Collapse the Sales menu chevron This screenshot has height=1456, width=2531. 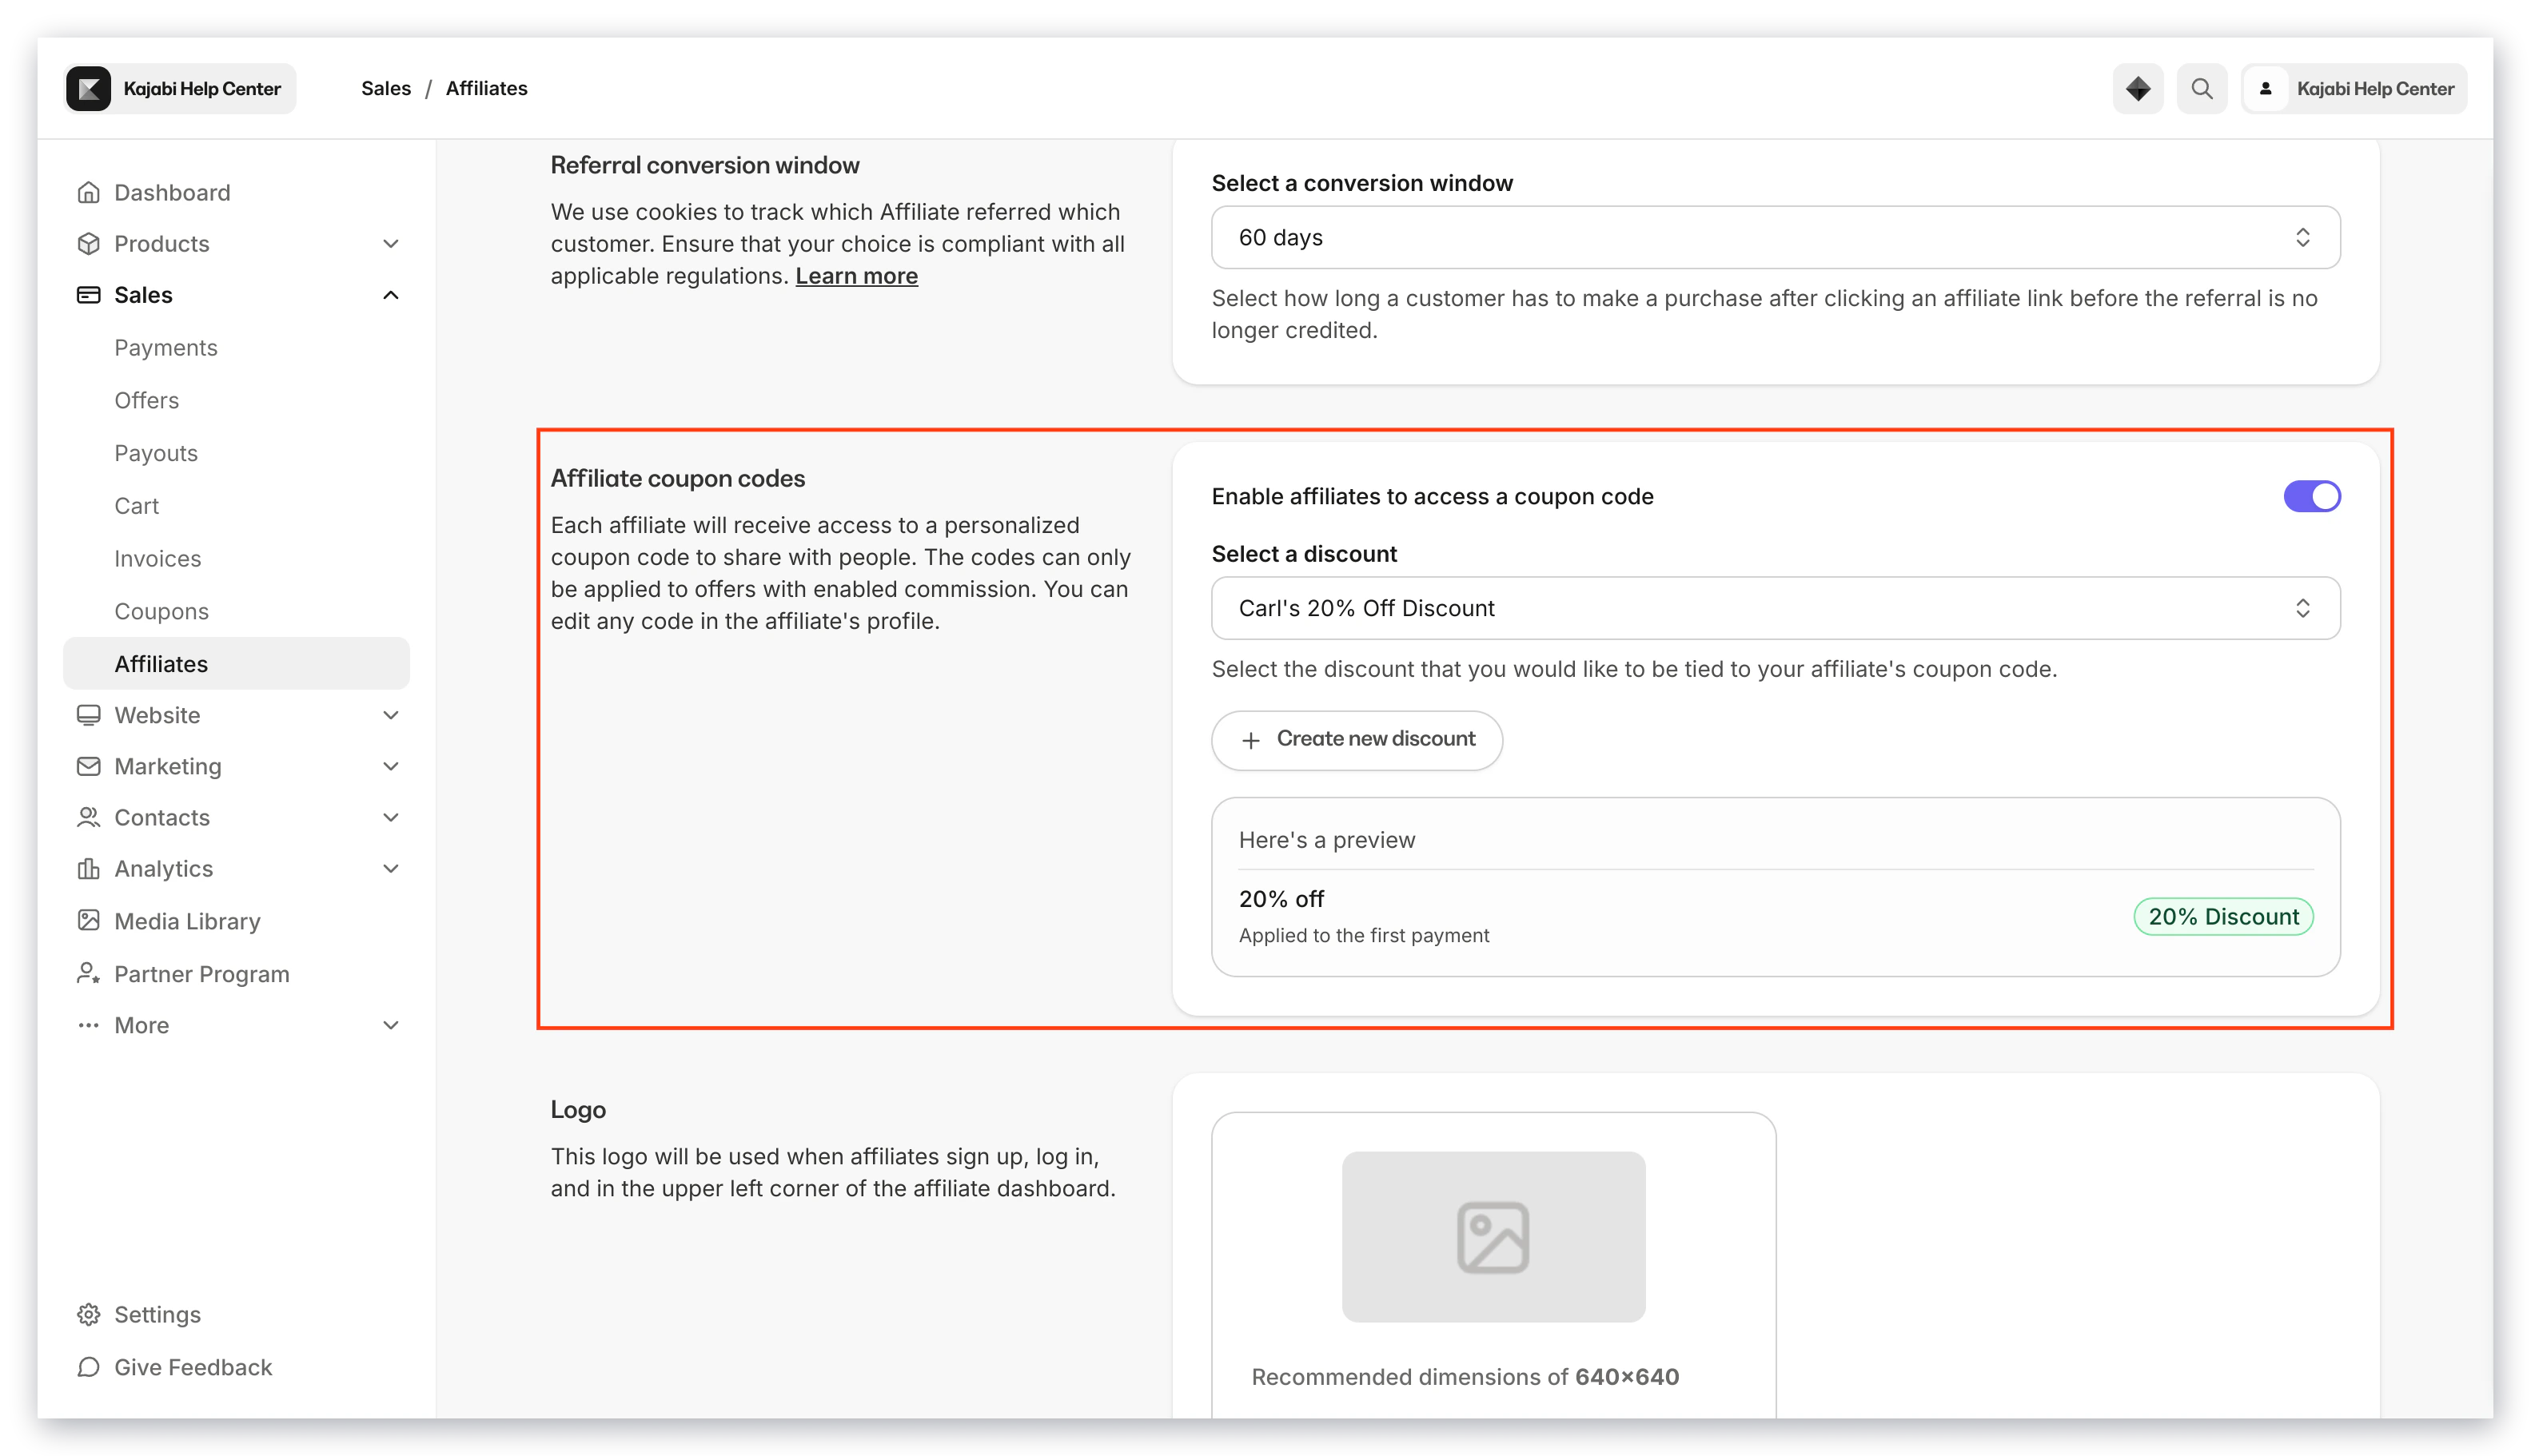(x=390, y=294)
